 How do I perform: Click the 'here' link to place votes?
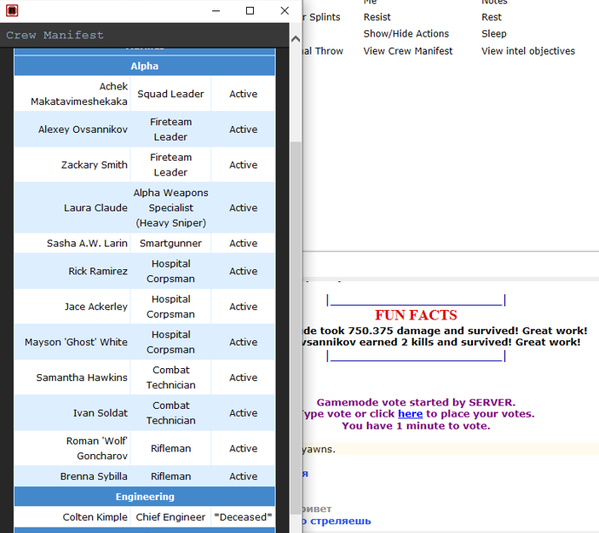409,414
